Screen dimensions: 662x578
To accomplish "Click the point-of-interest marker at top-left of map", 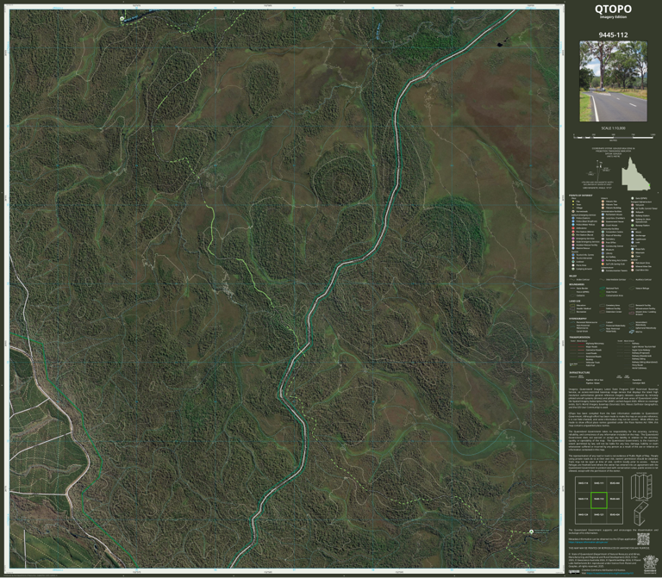I will tap(122, 19).
